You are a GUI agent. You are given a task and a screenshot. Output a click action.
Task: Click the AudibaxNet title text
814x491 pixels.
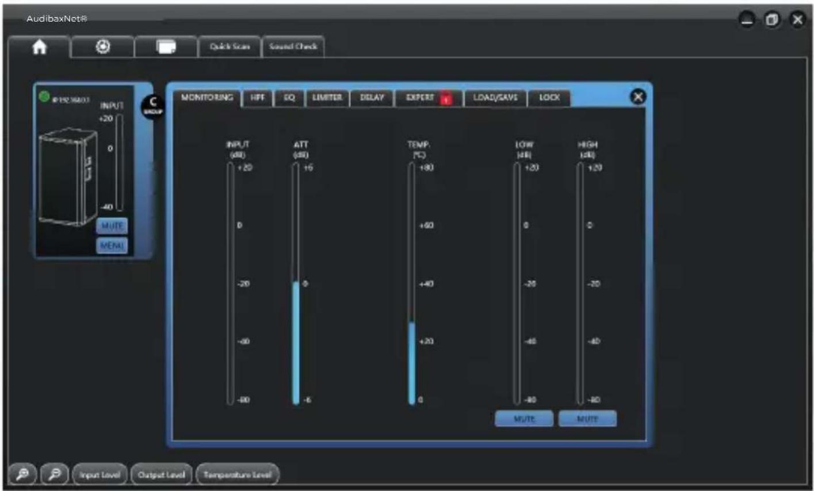(x=56, y=19)
